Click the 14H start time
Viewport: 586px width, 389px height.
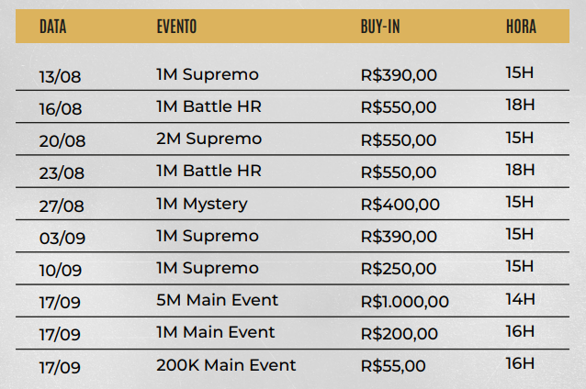click(x=519, y=299)
